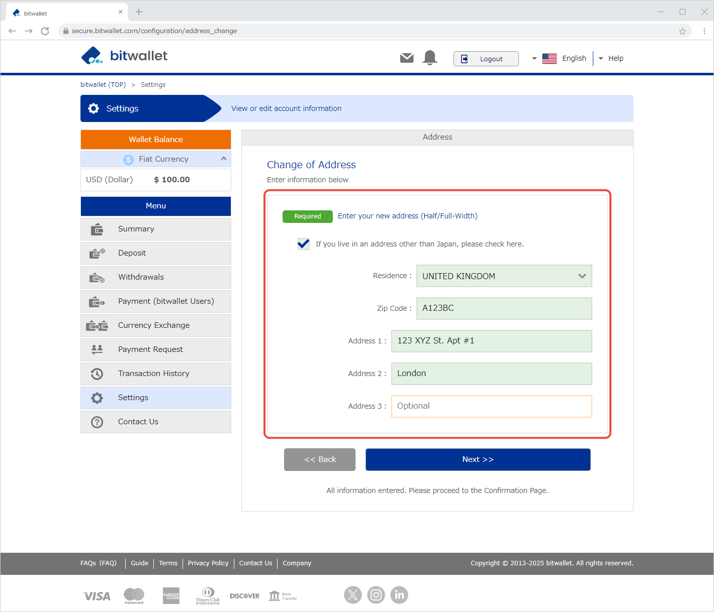Expand the Help dropdown menu
Viewport: 714px width, 612px height.
click(x=611, y=59)
